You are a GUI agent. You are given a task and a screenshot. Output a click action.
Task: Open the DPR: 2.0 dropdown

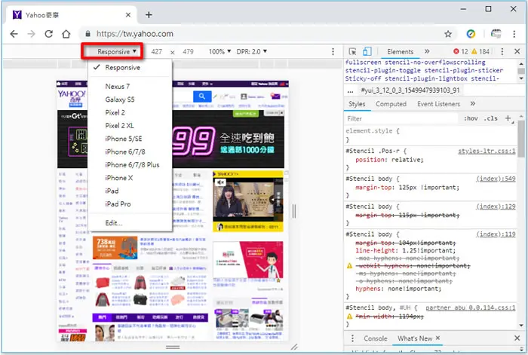pyautogui.click(x=251, y=52)
